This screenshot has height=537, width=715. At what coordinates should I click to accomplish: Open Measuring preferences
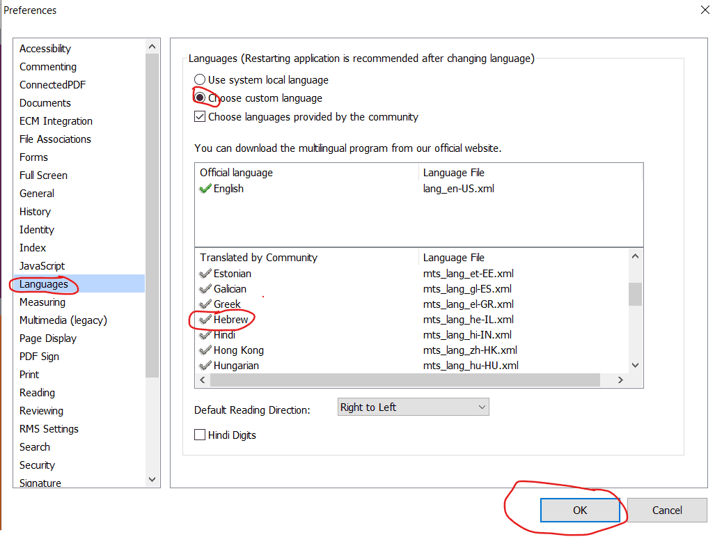[x=42, y=302]
